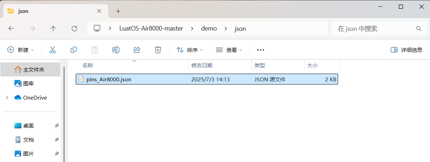Open the 排序 sort dropdown

click(190, 50)
